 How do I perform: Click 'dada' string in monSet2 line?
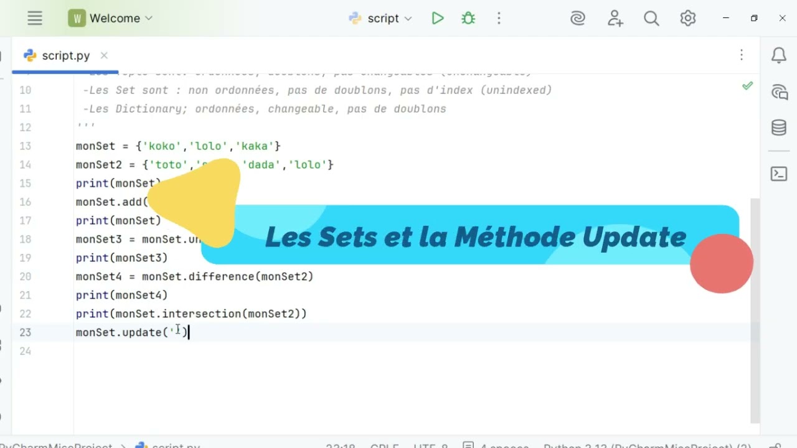click(262, 165)
